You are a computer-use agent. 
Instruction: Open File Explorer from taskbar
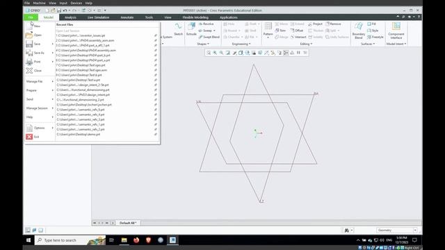[x=124, y=240]
